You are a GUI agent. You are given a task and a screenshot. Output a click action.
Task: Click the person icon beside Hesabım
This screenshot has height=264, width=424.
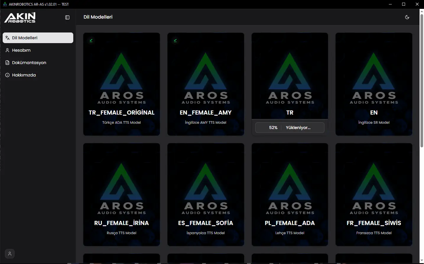coord(7,50)
